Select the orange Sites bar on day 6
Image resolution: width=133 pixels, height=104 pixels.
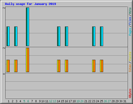tap(28, 60)
